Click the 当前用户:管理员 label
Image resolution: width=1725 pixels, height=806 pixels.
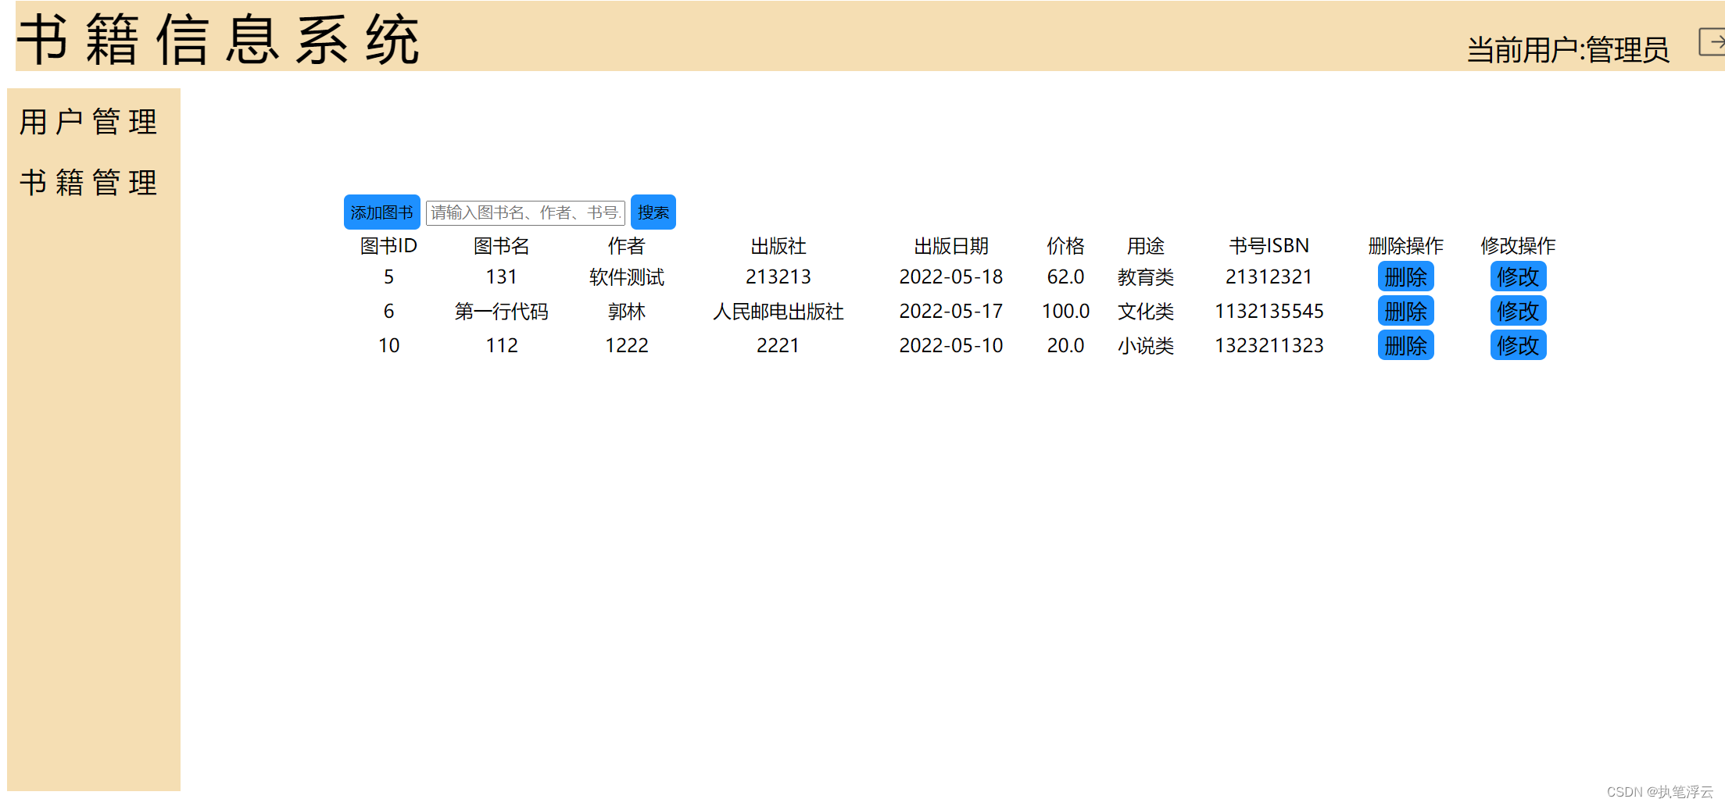pyautogui.click(x=1568, y=50)
